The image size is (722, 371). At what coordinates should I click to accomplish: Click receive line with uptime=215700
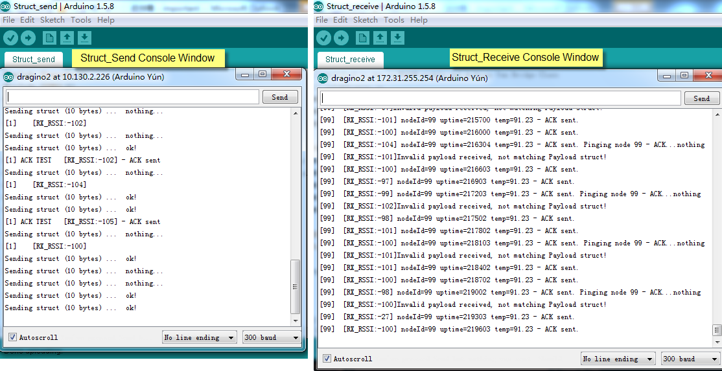coord(449,120)
